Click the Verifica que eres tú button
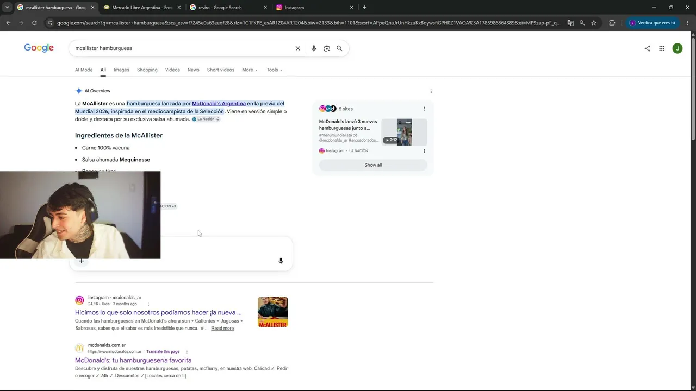 pos(653,23)
